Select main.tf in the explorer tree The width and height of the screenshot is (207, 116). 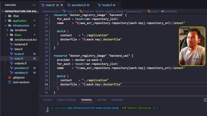tap(19, 59)
